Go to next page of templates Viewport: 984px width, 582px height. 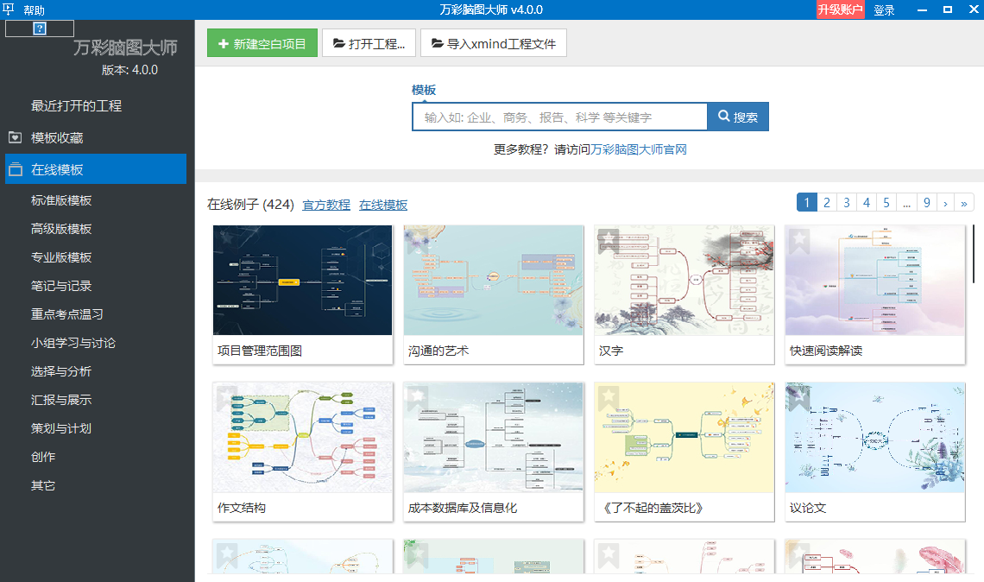945,203
